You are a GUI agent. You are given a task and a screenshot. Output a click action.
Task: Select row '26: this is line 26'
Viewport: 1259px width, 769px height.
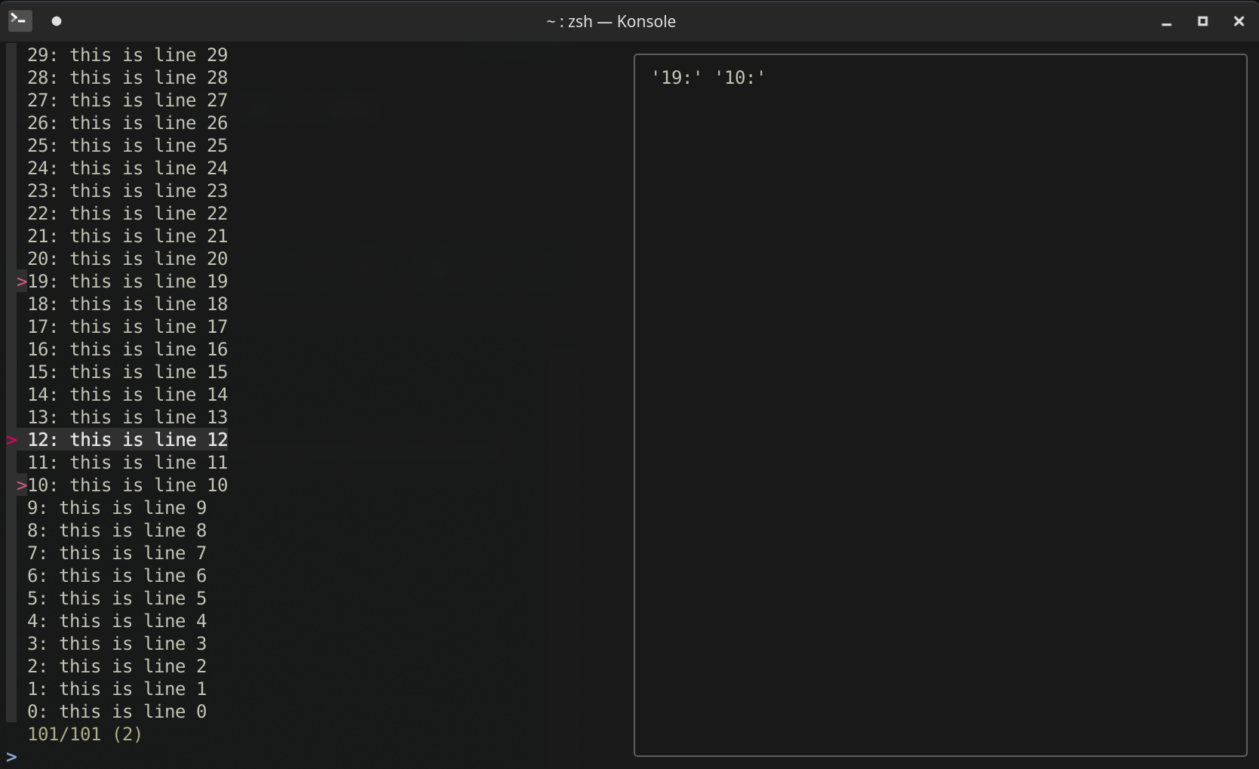(x=127, y=123)
